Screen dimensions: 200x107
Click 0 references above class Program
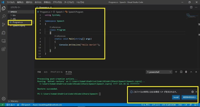pyautogui.click(x=55, y=27)
